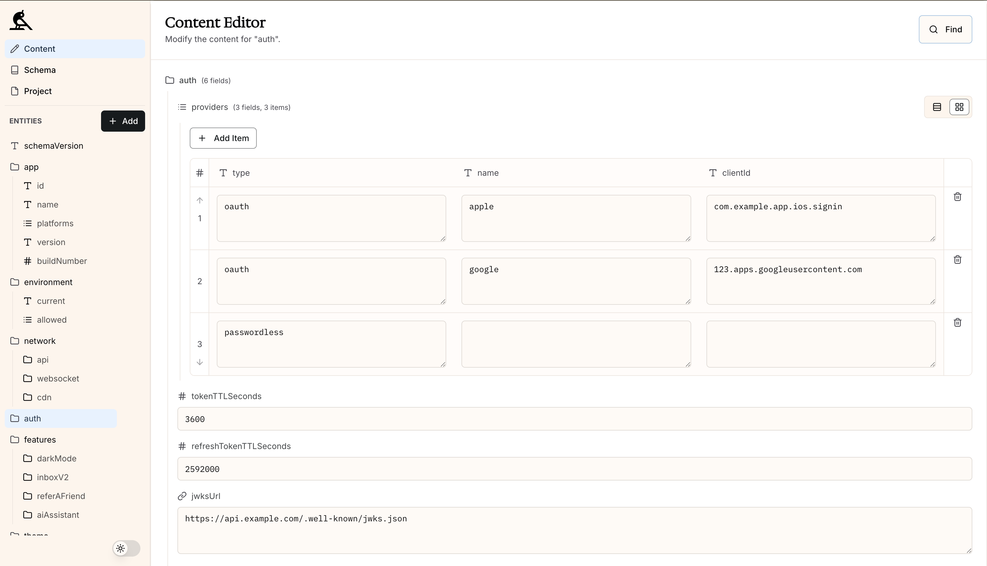Switch the providers list to grid view
The width and height of the screenshot is (987, 566).
[959, 106]
